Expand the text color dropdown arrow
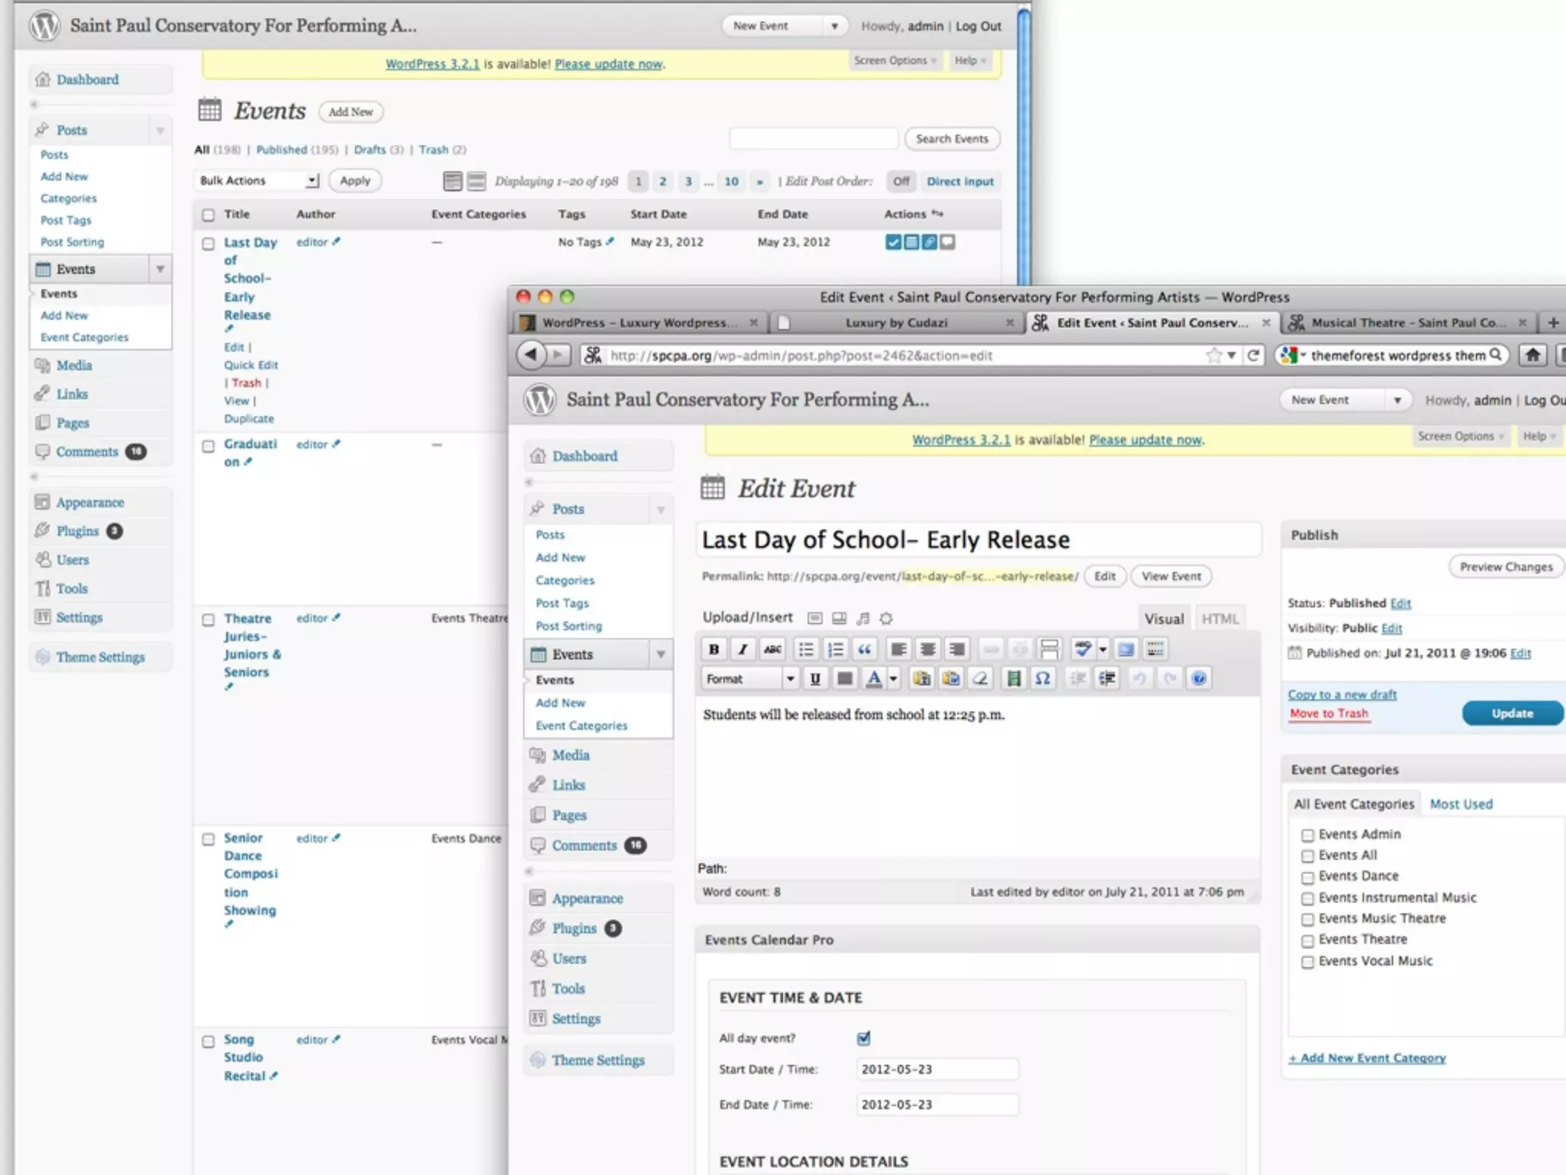Image resolution: width=1566 pixels, height=1175 pixels. (893, 679)
